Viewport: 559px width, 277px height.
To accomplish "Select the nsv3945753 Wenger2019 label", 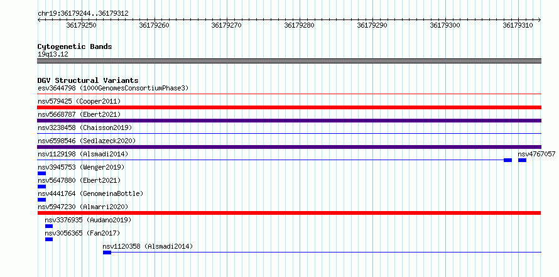I will click(81, 167).
